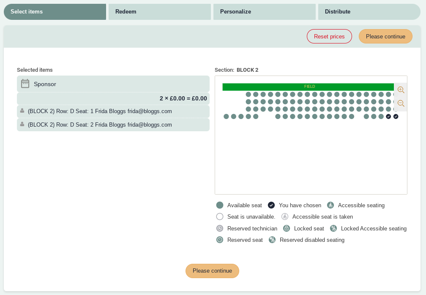Click the Reserved technician legend icon

click(x=219, y=228)
